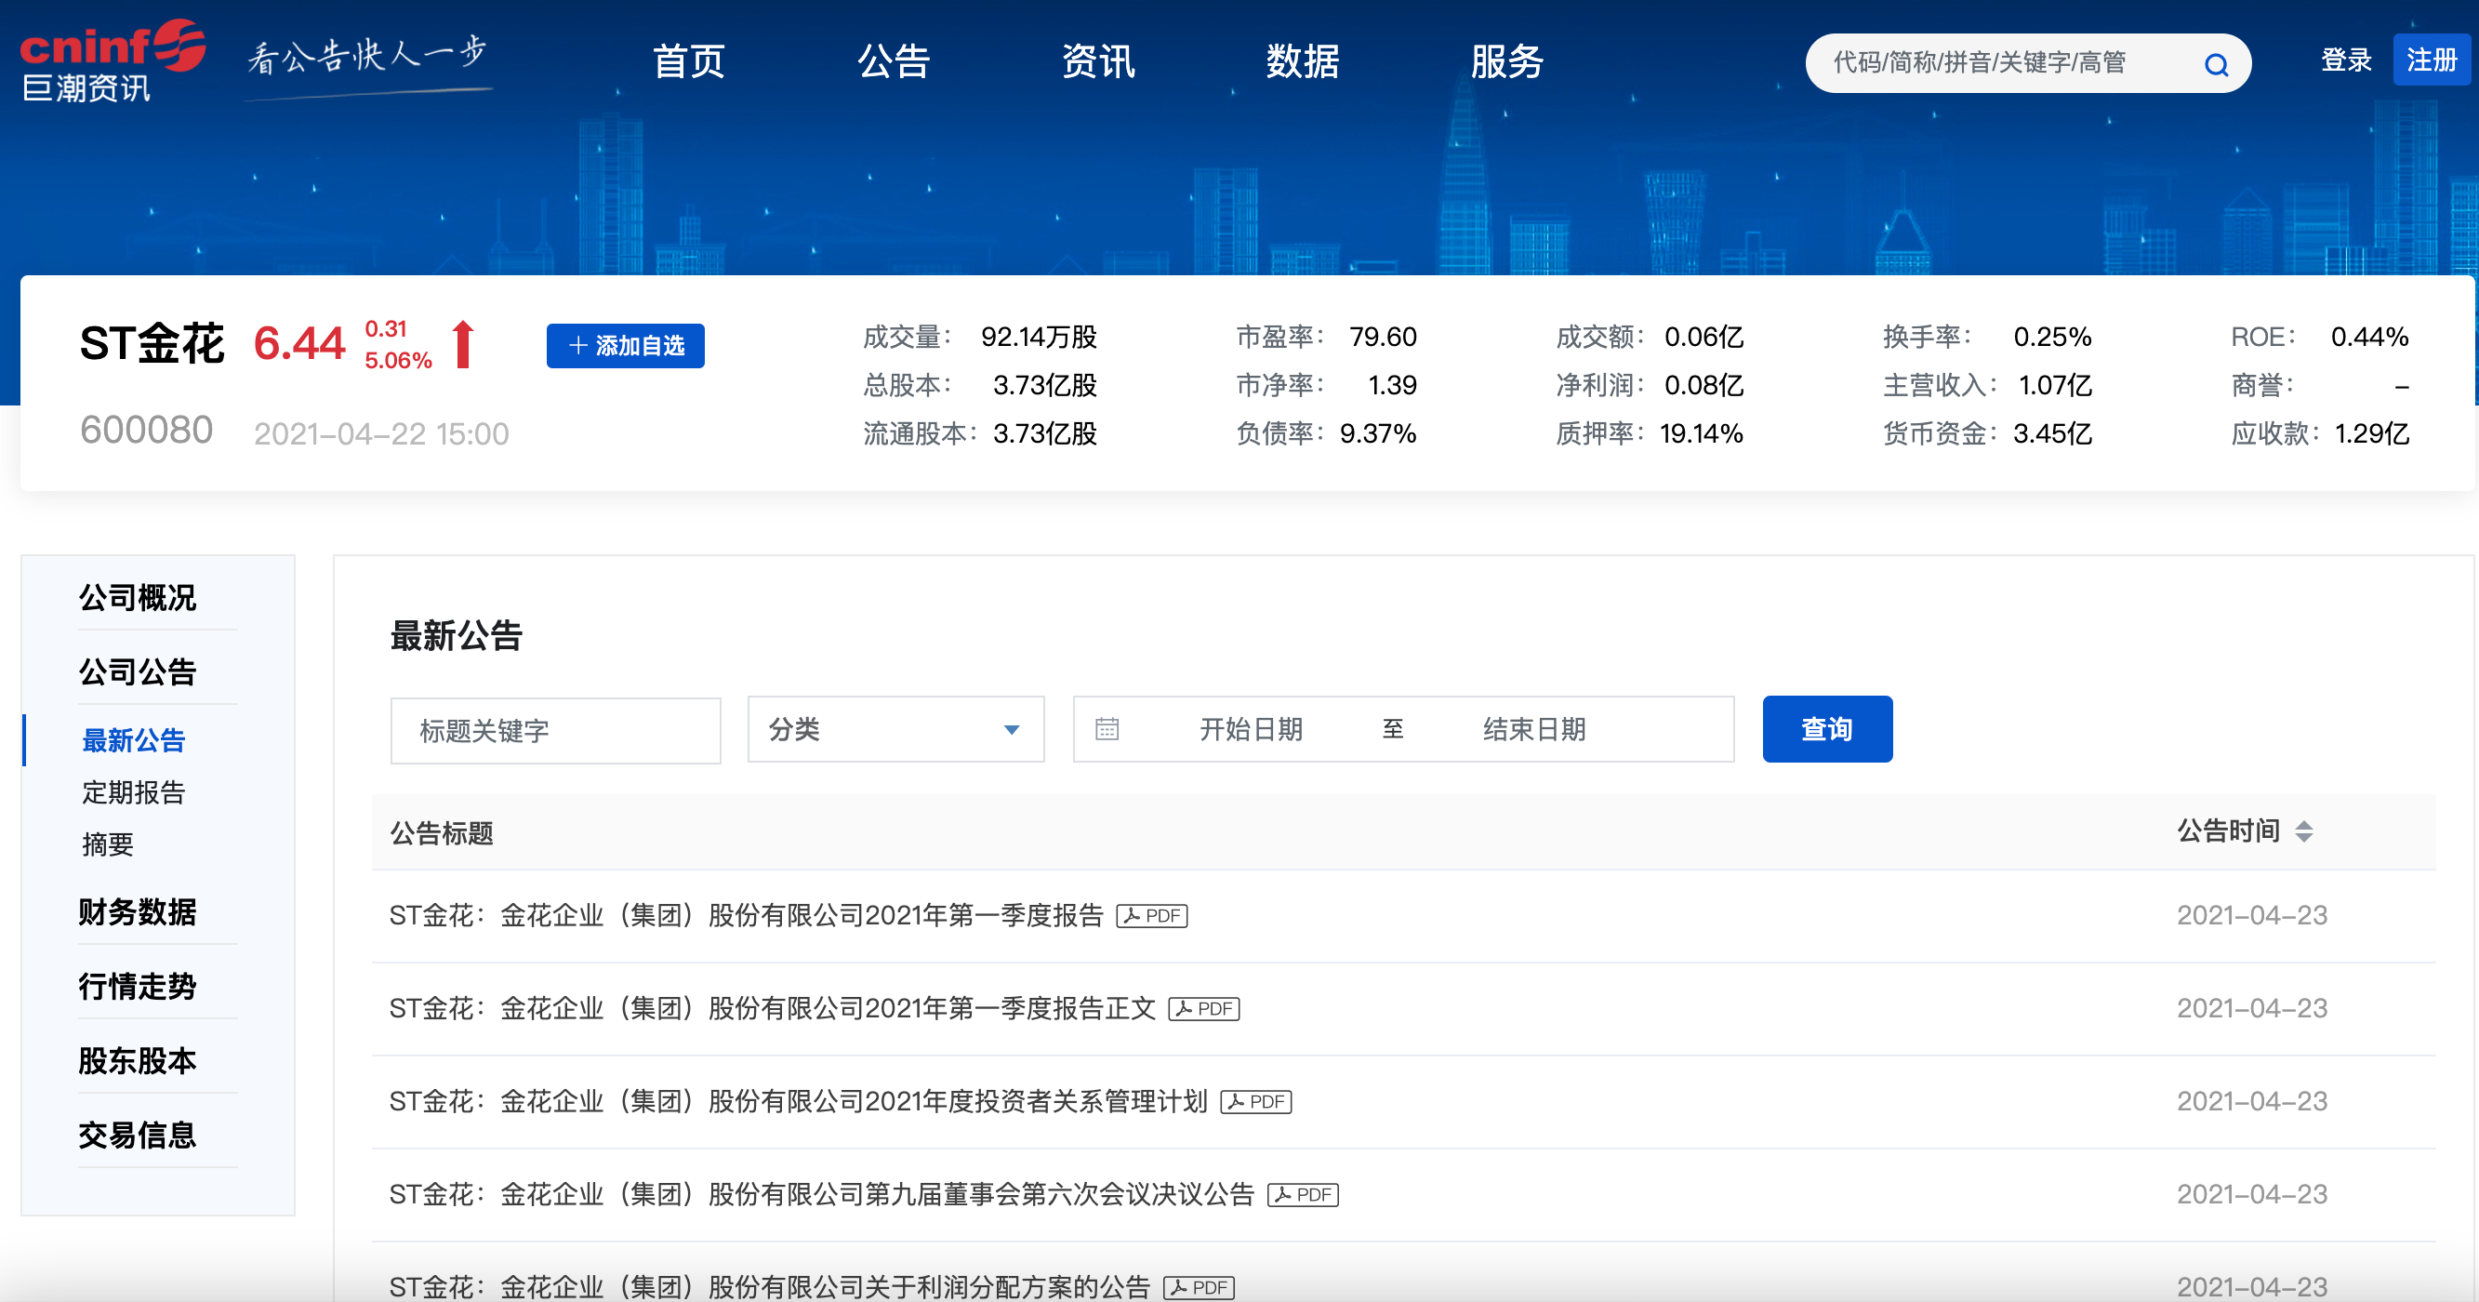
Task: Click the search magnifier icon
Action: 2215,64
